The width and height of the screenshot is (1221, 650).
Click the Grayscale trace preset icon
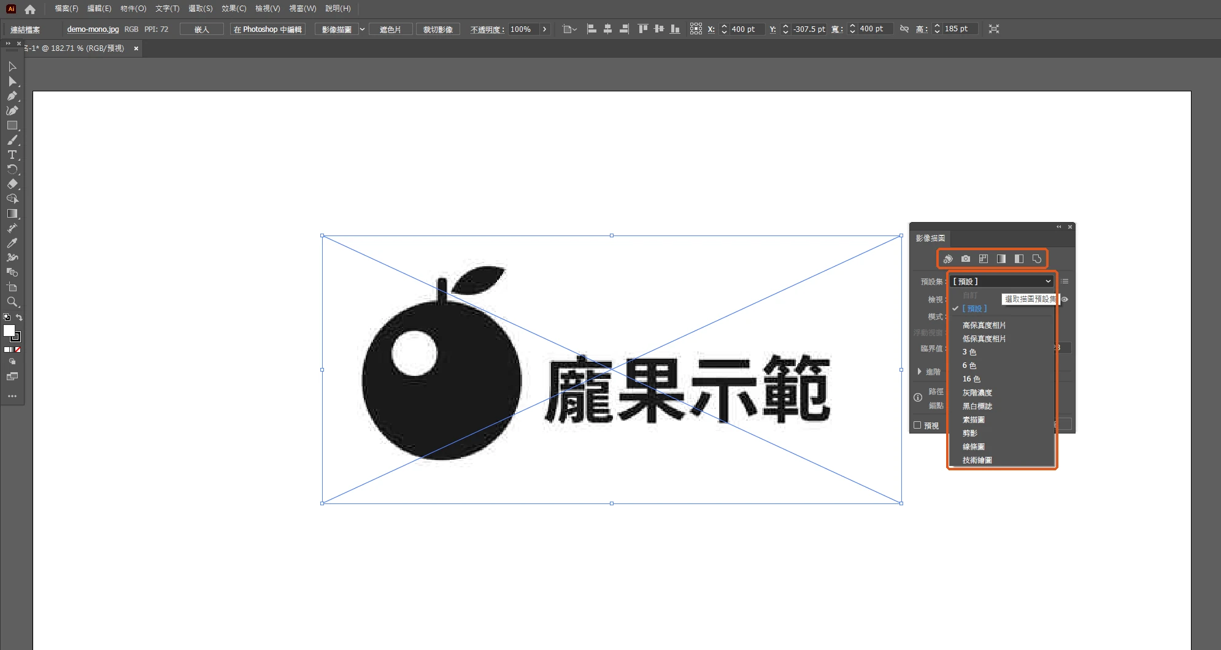(x=1001, y=259)
